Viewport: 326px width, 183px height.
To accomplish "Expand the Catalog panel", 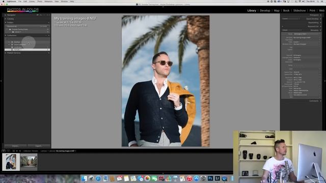I will 10,19.
